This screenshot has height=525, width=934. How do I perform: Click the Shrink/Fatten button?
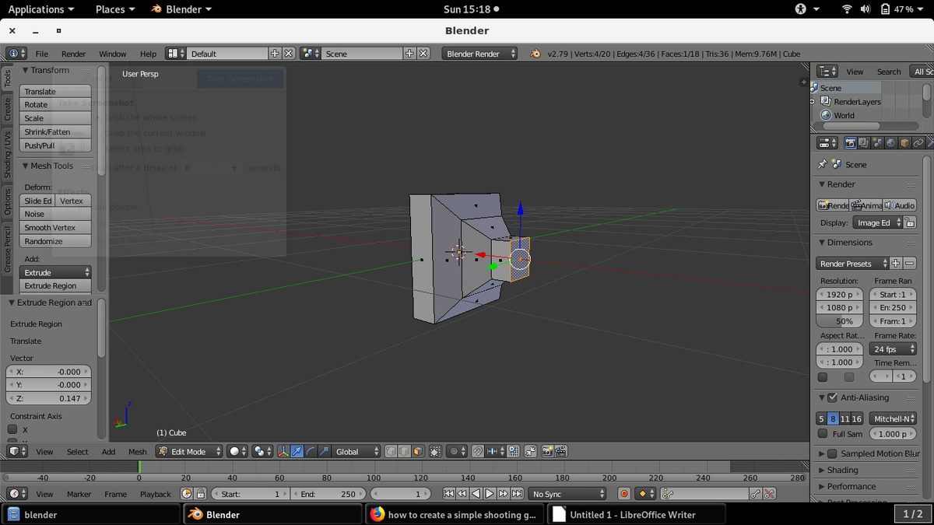[x=55, y=131]
